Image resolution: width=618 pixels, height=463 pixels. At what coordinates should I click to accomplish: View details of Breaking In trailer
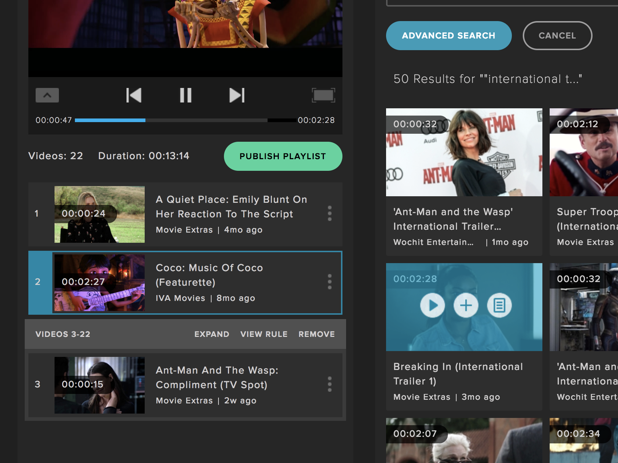499,305
